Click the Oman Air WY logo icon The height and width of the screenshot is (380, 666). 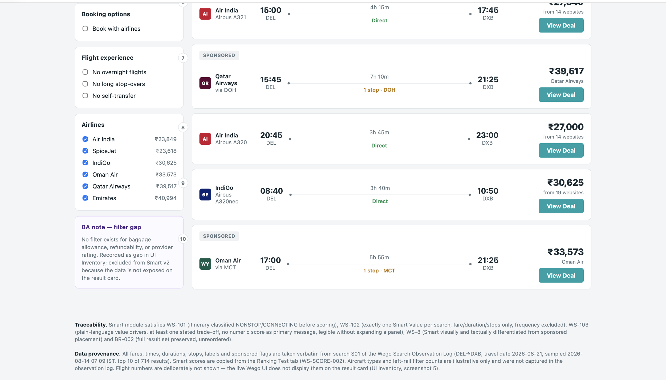205,264
